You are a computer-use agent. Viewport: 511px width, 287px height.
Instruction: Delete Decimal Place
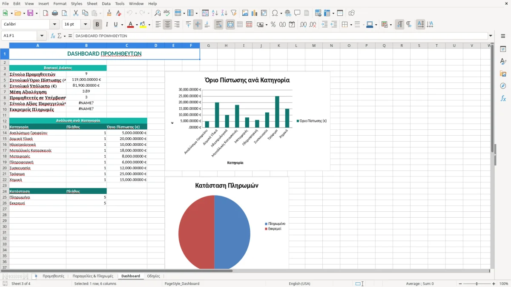click(313, 25)
